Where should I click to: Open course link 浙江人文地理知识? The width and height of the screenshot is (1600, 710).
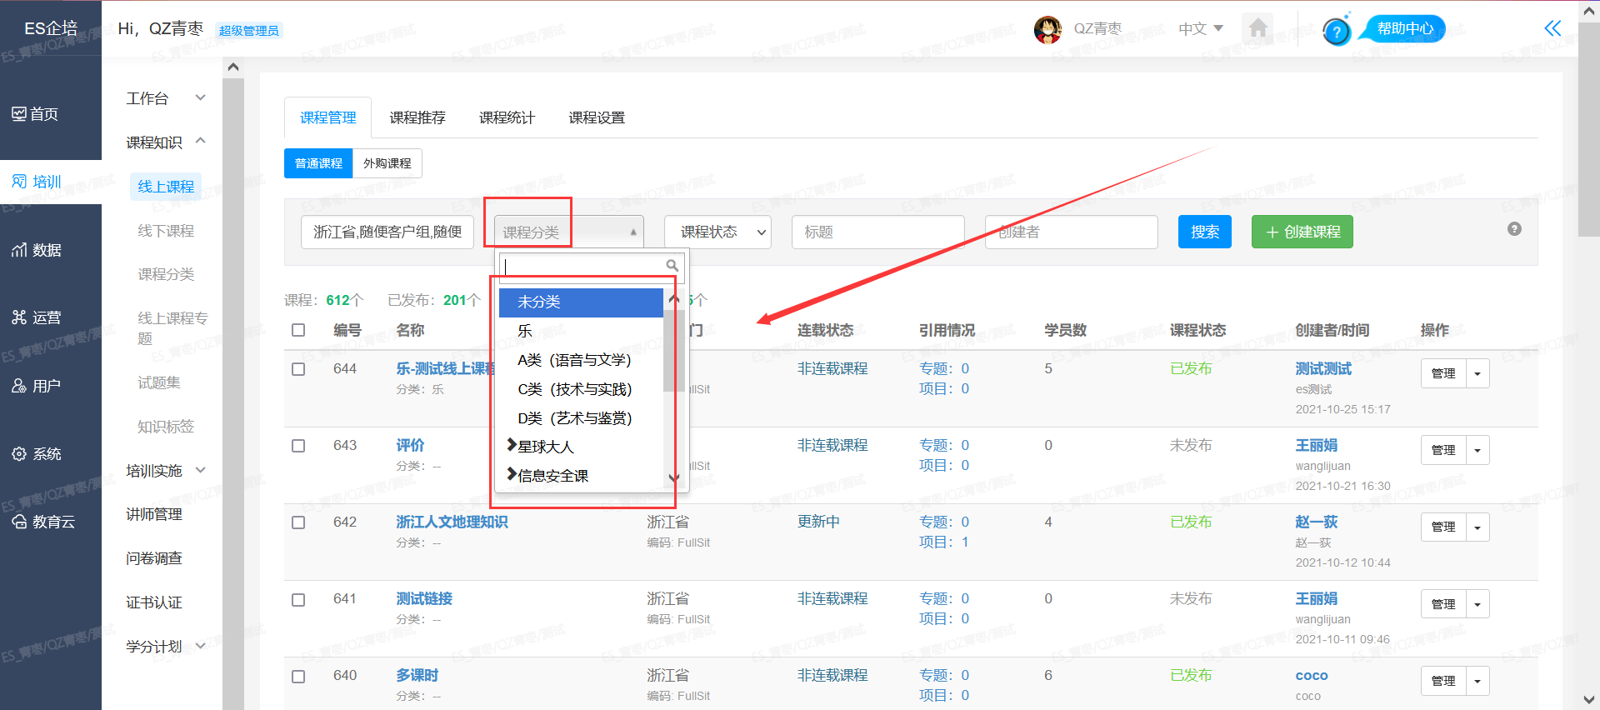[x=452, y=522]
